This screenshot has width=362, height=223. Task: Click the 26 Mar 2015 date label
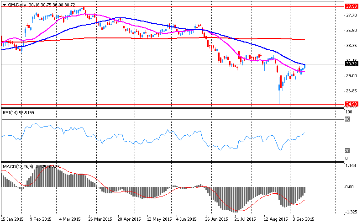[x=100, y=219]
